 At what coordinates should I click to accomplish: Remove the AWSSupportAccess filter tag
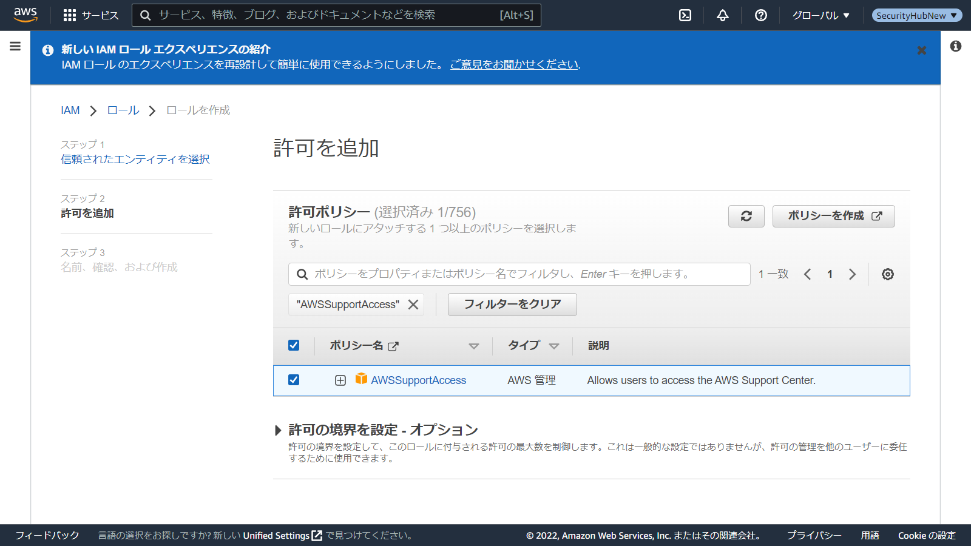(x=413, y=305)
